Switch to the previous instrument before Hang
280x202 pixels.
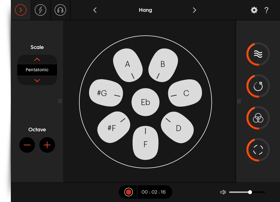pos(95,10)
